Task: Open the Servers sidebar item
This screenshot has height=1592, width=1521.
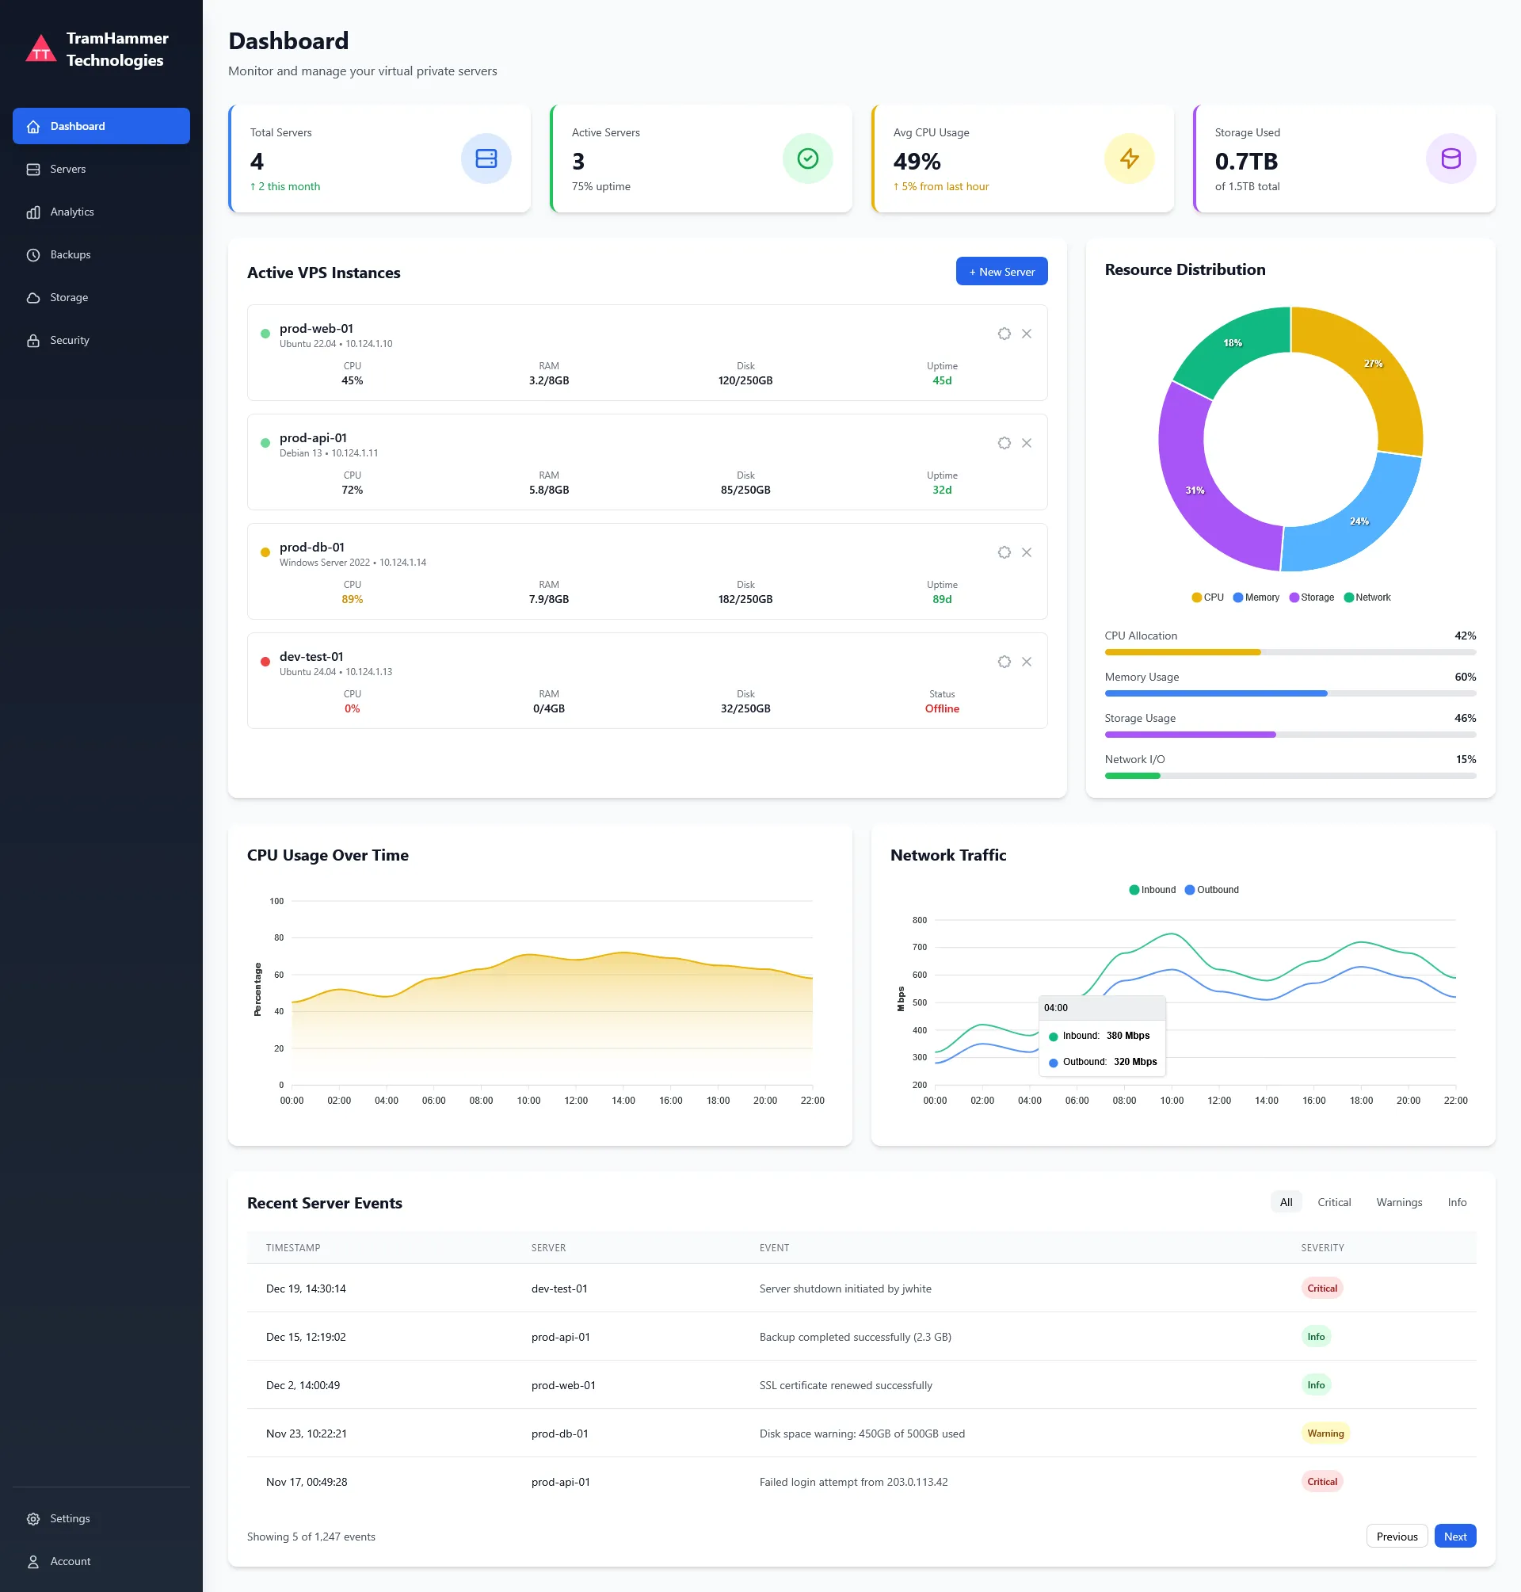Action: (101, 169)
